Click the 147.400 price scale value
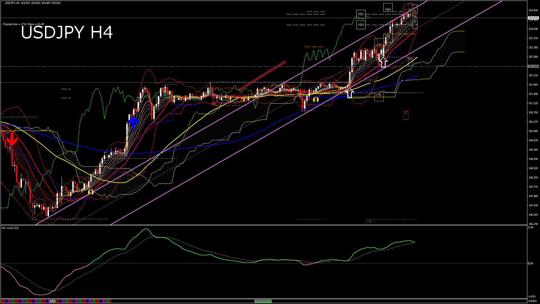The image size is (540, 304). [533, 196]
